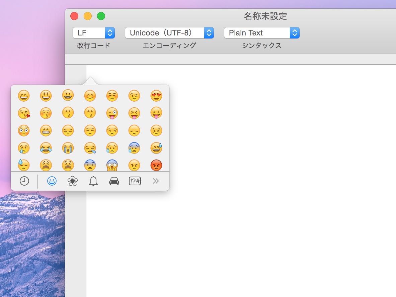
Task: Pick the blue-forehead anxious emoji with sweat drop
Action: point(134,148)
